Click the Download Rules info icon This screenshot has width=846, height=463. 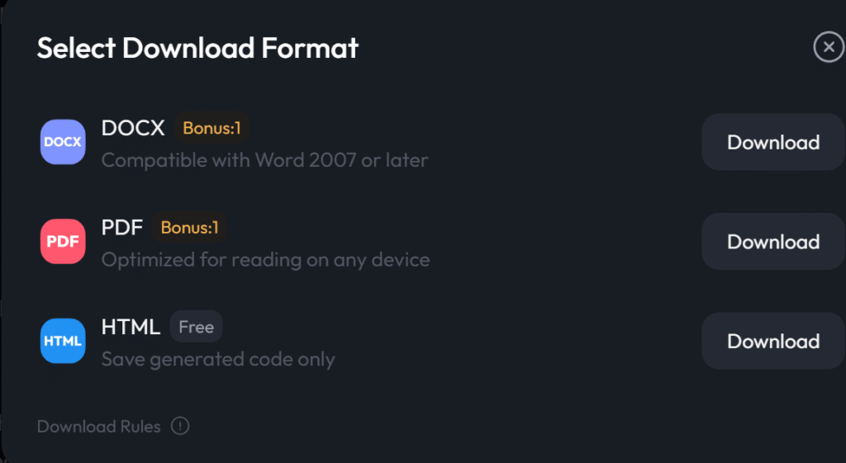coord(180,427)
